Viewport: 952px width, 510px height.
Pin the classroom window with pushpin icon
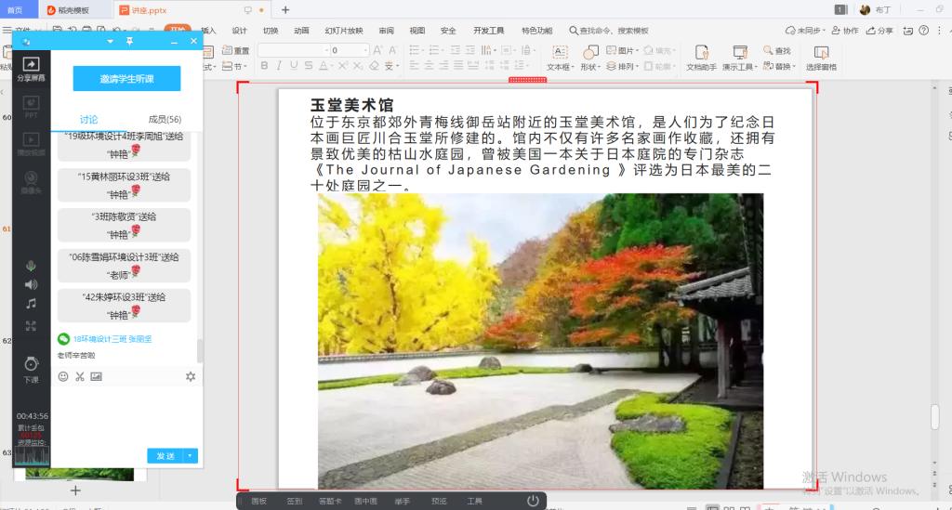(x=129, y=41)
